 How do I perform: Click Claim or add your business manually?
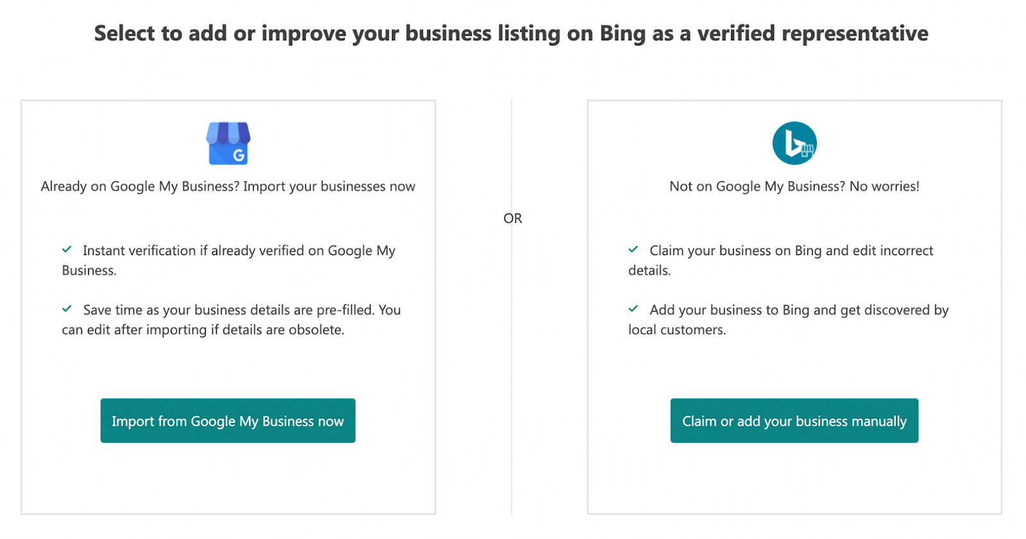[x=794, y=421]
